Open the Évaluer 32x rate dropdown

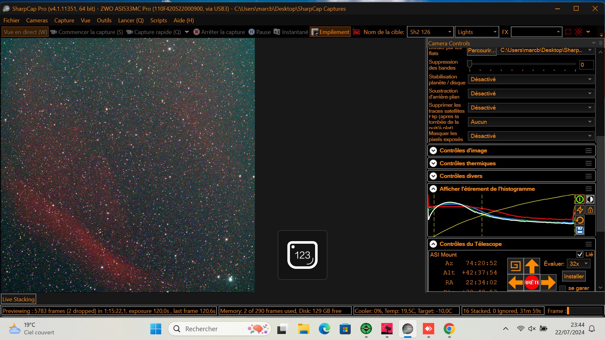pyautogui.click(x=579, y=264)
